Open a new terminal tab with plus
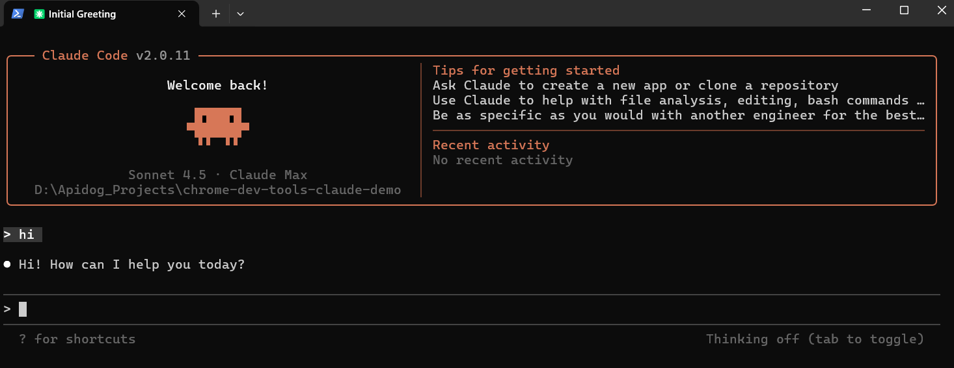954x368 pixels. click(216, 14)
